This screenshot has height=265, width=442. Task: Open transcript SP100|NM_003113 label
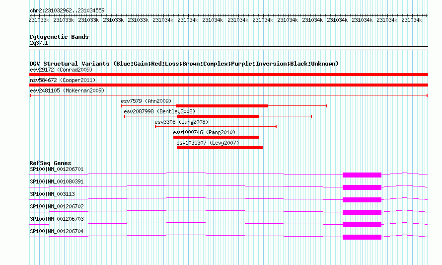click(x=52, y=194)
